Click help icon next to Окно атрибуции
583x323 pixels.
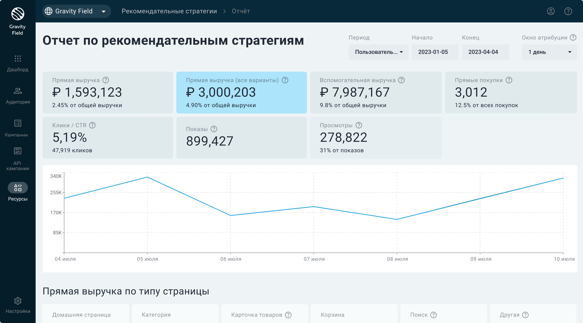(573, 38)
